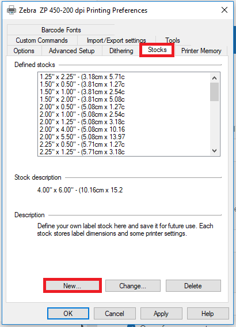The height and width of the screenshot is (327, 236).
Task: Select the Stocks tab
Action: tap(157, 50)
